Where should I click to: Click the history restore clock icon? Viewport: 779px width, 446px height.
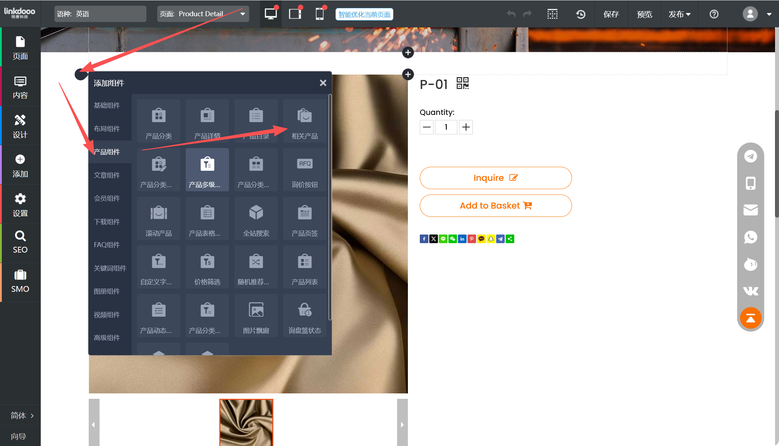pos(580,14)
